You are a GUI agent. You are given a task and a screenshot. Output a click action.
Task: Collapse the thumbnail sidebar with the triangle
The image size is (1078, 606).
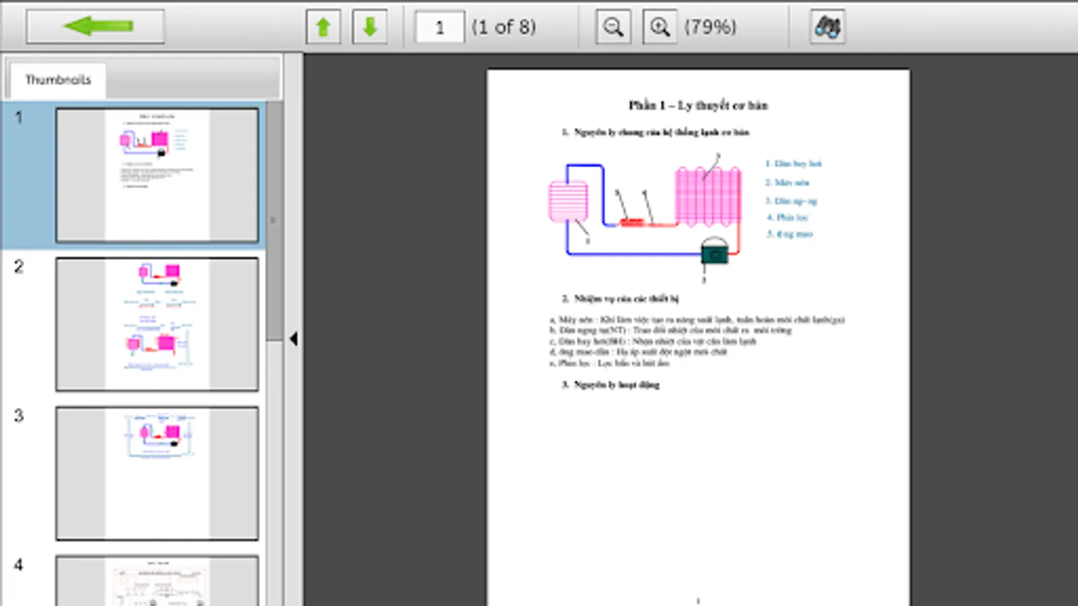tap(294, 339)
